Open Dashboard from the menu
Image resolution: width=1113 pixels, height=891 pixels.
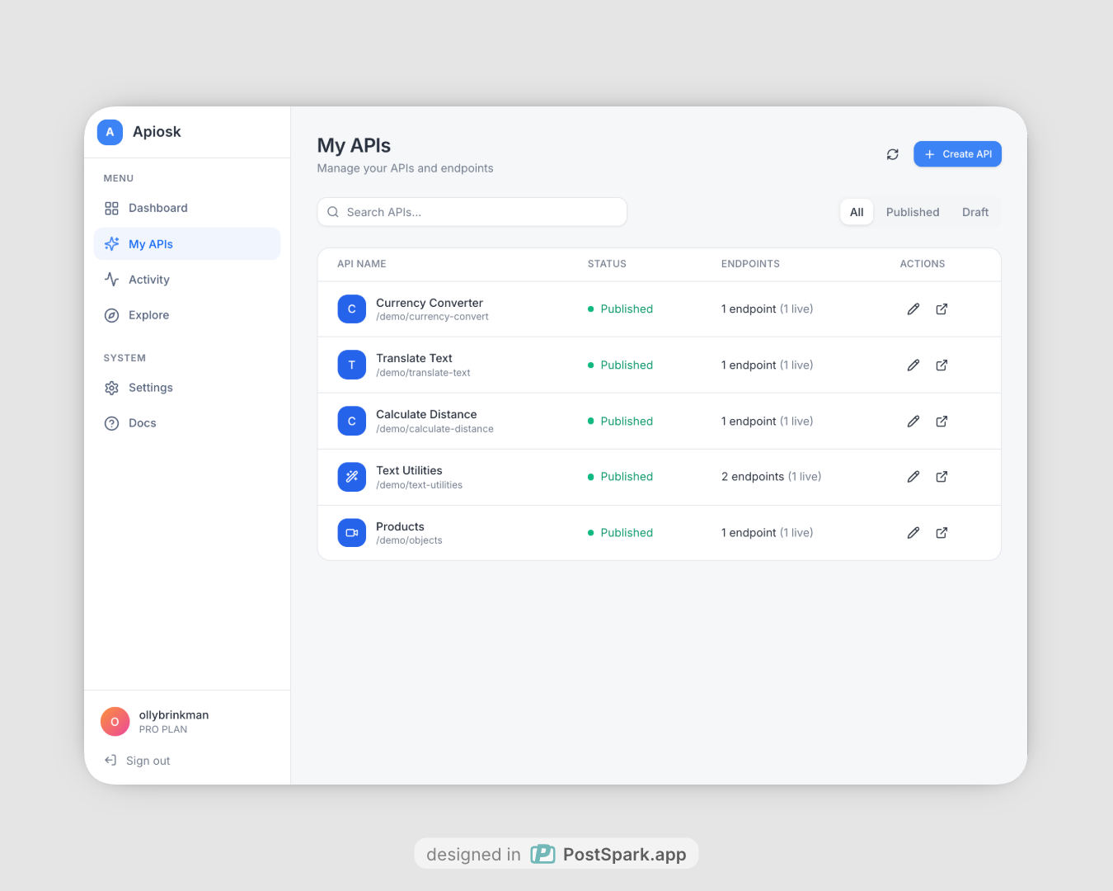pos(158,208)
